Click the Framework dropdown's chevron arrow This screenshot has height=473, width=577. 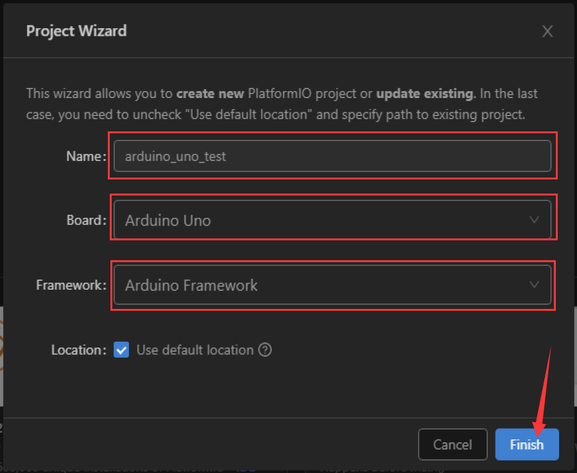[535, 285]
